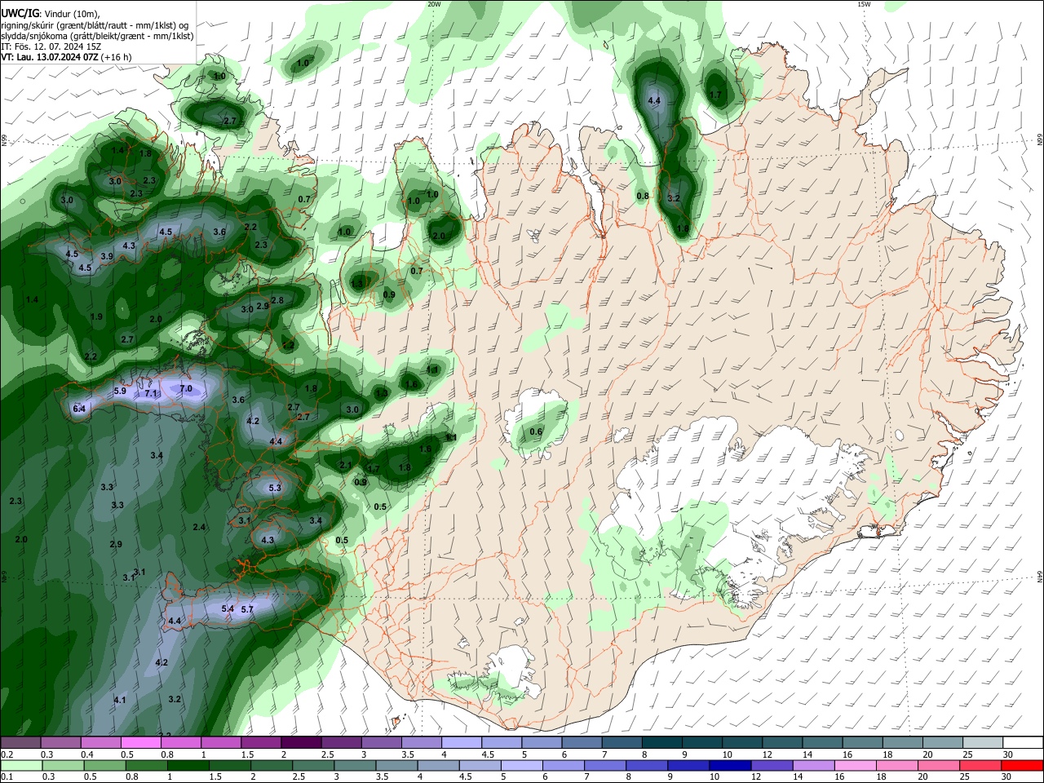The width and height of the screenshot is (1044, 783).
Task: Pick the light gray swatch between 25 and 30, upper row
Action: [x=983, y=742]
